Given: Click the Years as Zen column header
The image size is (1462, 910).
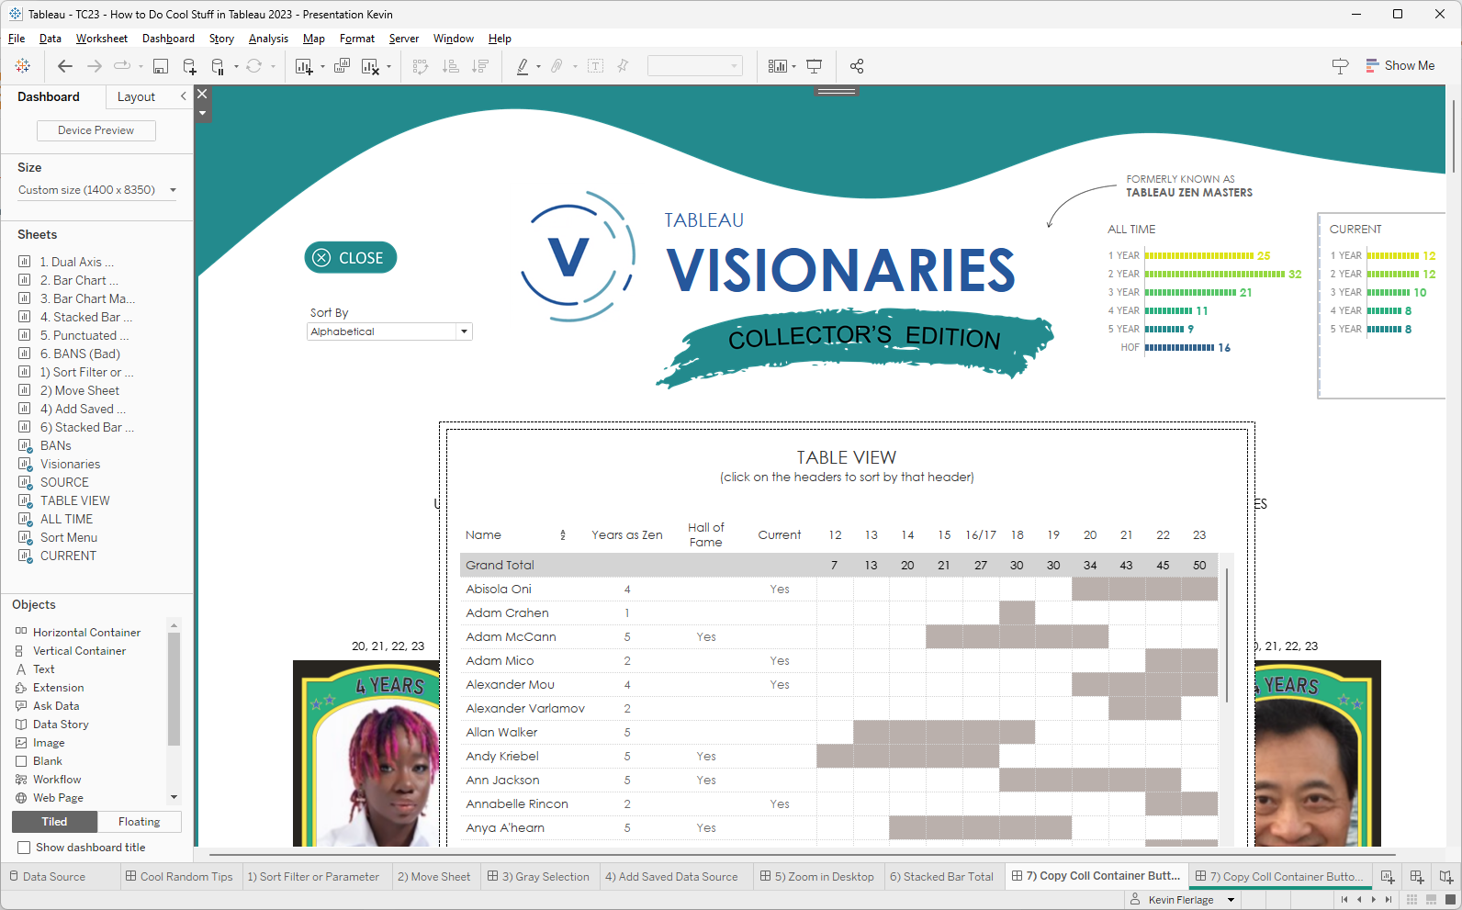Looking at the screenshot, I should click(627, 535).
